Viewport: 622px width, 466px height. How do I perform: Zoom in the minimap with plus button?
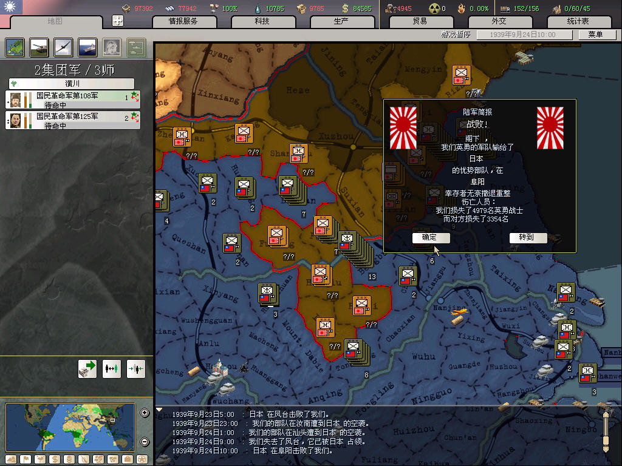(145, 413)
